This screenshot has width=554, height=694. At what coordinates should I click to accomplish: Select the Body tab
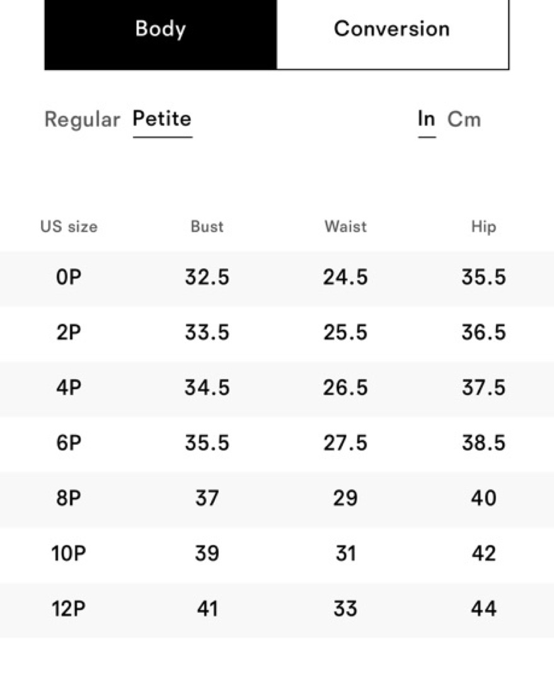[x=160, y=29]
